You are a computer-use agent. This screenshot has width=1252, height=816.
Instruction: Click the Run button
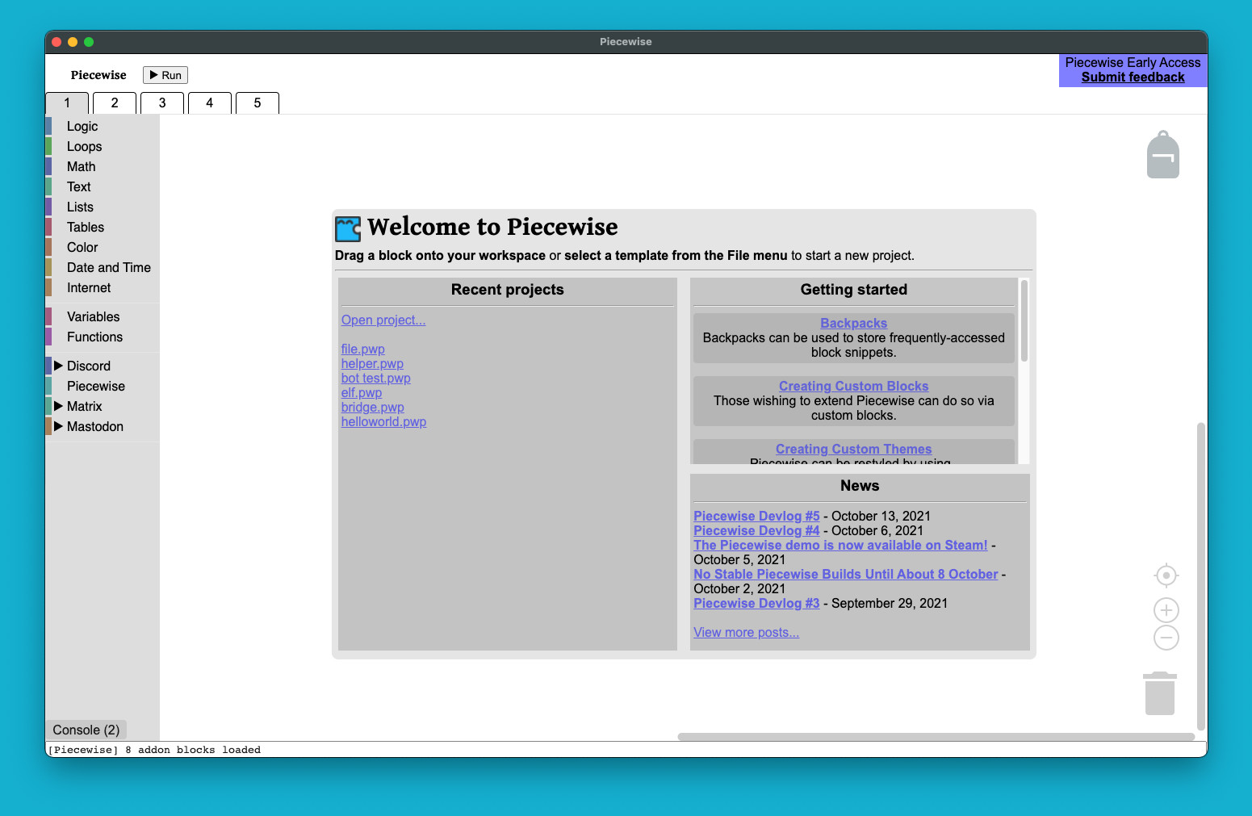pyautogui.click(x=165, y=74)
